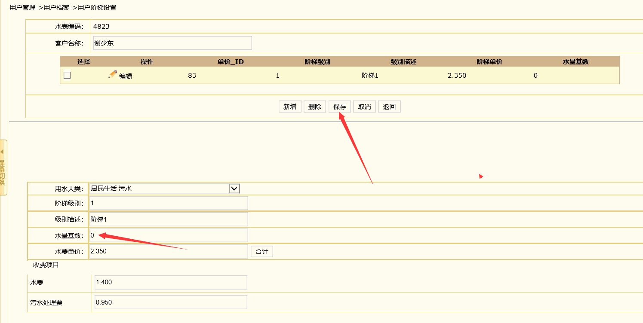Select the 污水处理费 input showing 0.950
The width and height of the screenshot is (643, 323).
click(171, 302)
